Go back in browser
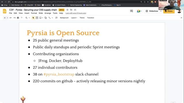 (2, 2)
